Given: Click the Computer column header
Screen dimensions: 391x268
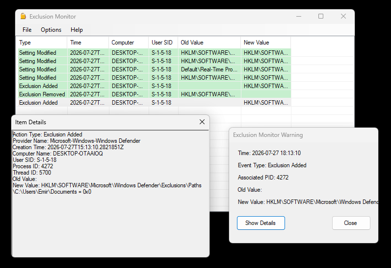Looking at the screenshot, I should pyautogui.click(x=129, y=43).
